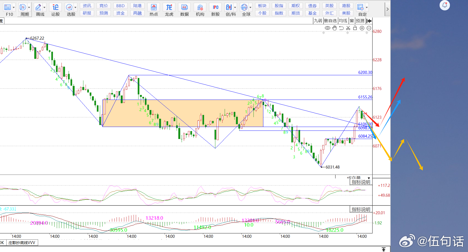The width and height of the screenshot is (468, 252).
Task: Expand the 周期 period dropdown arrow
Action: tap(29, 7)
